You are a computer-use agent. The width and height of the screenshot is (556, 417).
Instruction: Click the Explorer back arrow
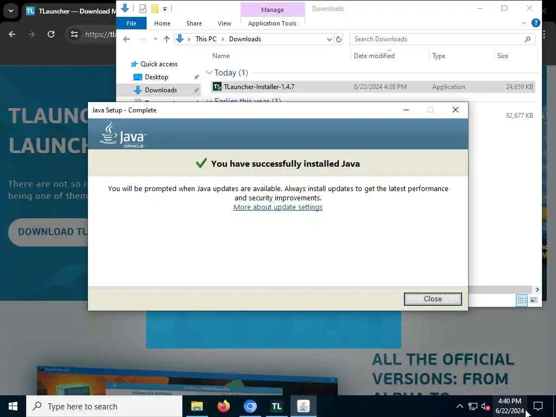pyautogui.click(x=127, y=39)
